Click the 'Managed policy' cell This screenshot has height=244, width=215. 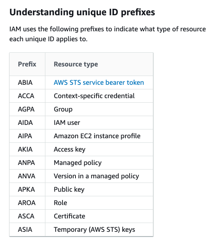pos(99,163)
